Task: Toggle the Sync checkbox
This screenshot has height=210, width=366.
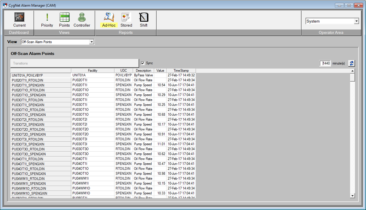Action: coord(143,63)
